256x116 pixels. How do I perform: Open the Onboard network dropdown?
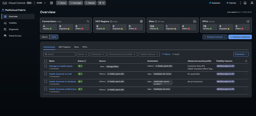point(215,37)
